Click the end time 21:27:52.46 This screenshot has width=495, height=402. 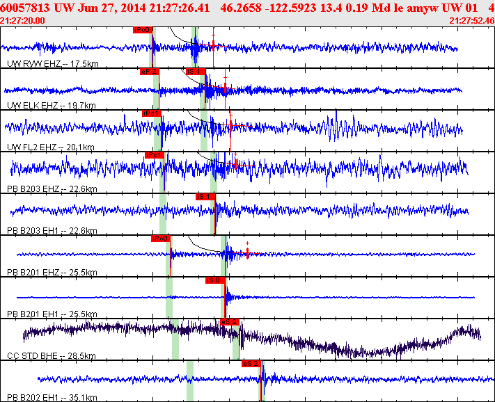pyautogui.click(x=472, y=20)
